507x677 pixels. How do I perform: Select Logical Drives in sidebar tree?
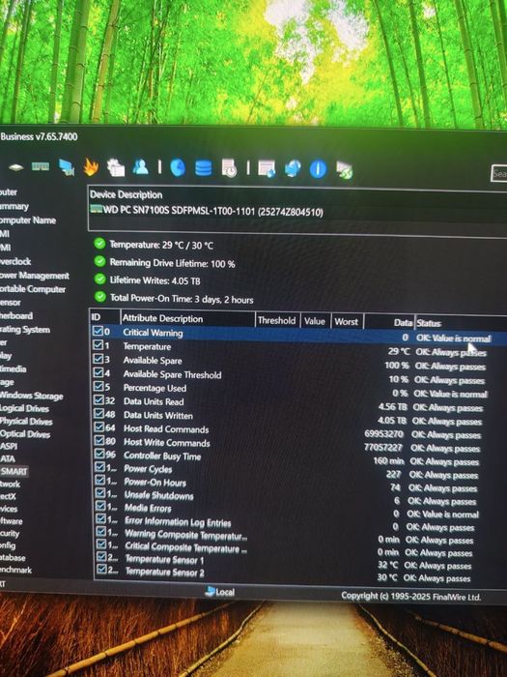tap(24, 408)
